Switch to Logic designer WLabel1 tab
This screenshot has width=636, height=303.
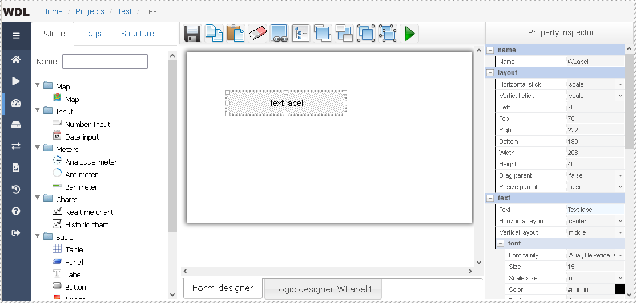click(x=323, y=289)
